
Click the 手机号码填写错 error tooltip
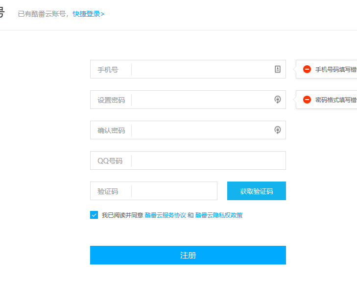point(326,69)
